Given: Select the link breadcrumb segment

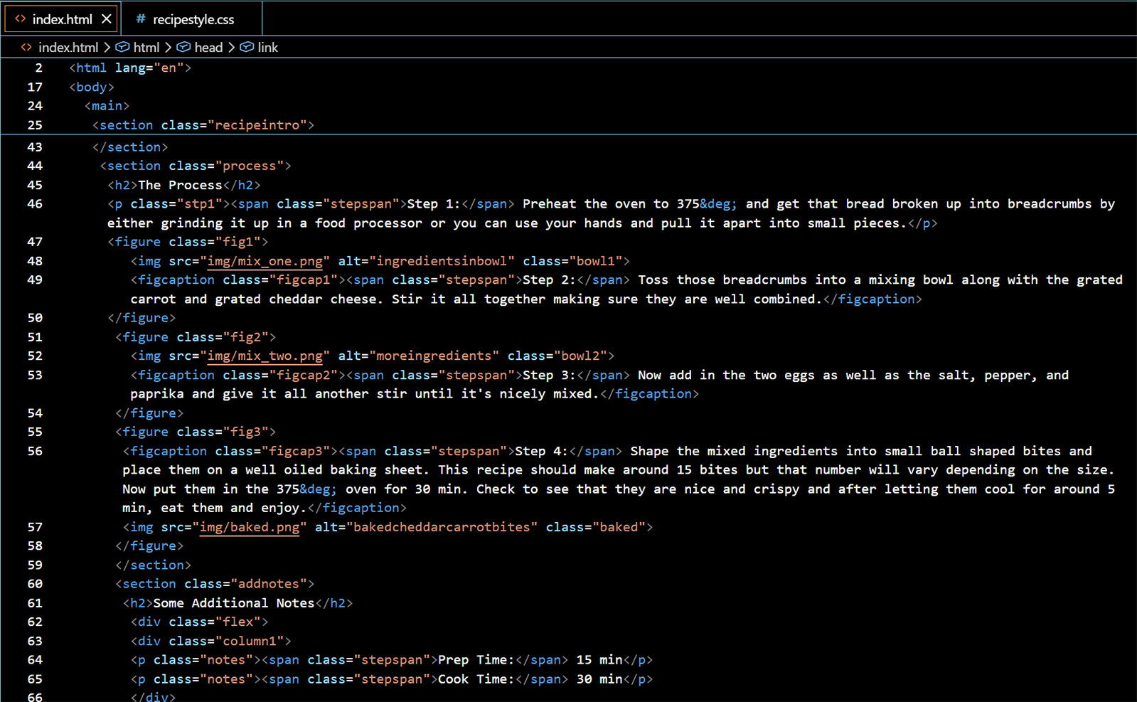Looking at the screenshot, I should (267, 48).
